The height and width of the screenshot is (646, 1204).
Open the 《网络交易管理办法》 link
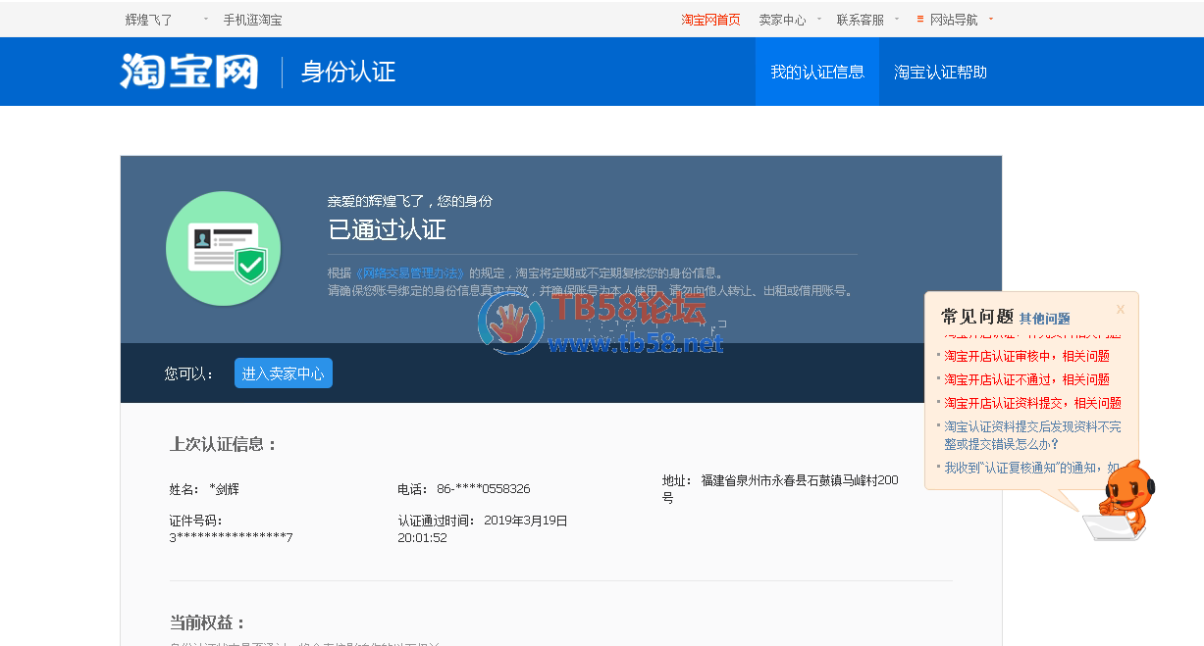pos(409,273)
